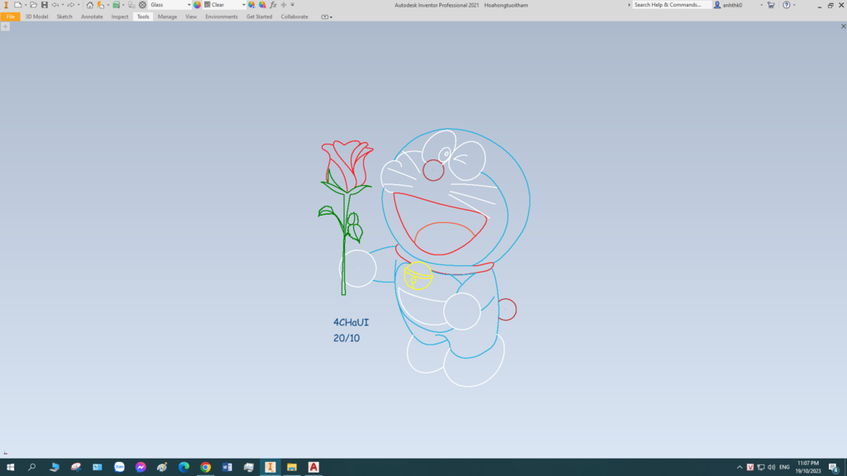Open the Appearance color wheel icon

click(197, 5)
